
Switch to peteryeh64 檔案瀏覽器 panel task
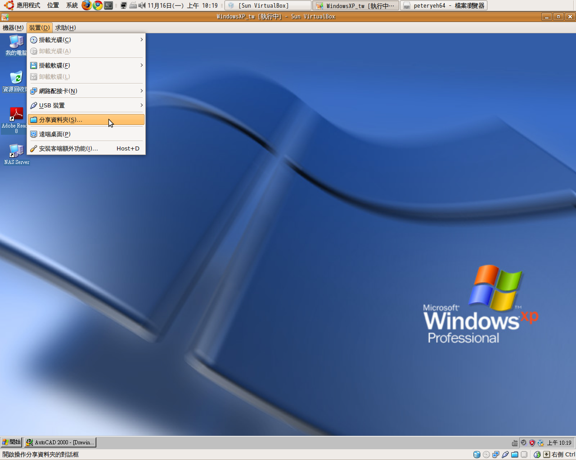(x=444, y=5)
